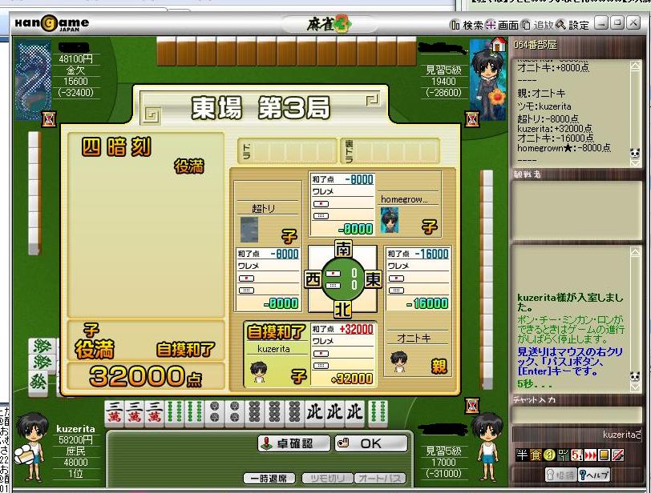Click the 一時退席 temporarily-leave button

point(269,479)
